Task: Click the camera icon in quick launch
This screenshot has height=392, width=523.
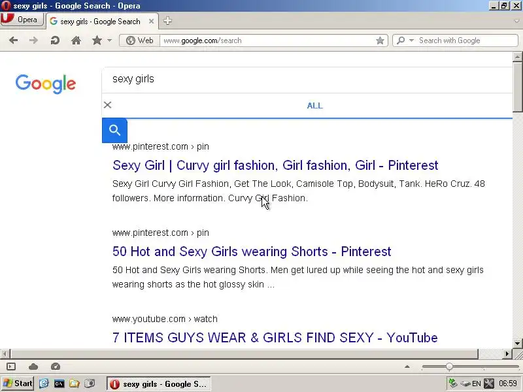Action: [x=90, y=384]
